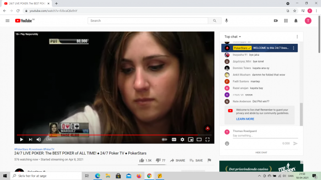The image size is (321, 180).
Task: Like the video with thumbs up
Action: click(145, 160)
